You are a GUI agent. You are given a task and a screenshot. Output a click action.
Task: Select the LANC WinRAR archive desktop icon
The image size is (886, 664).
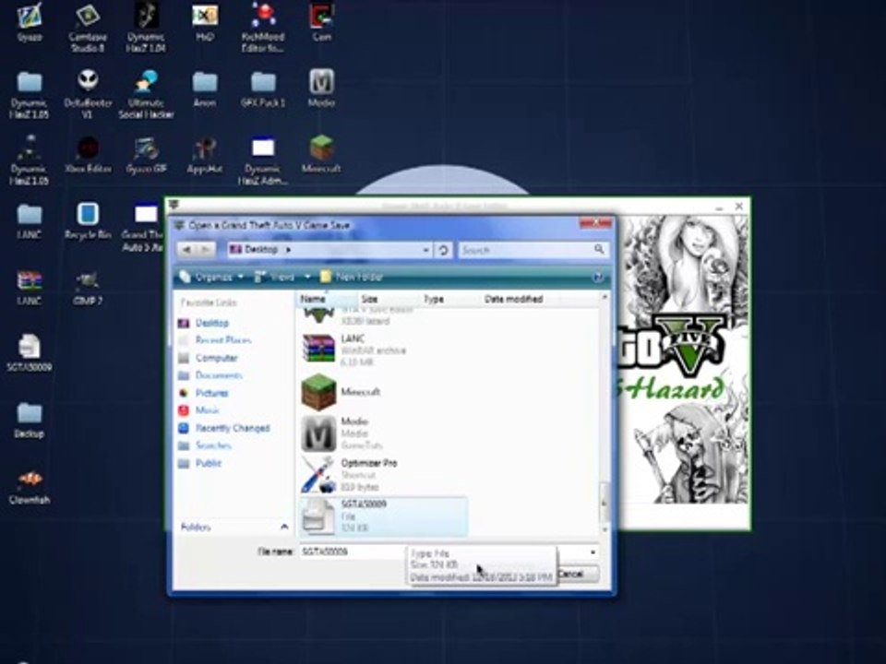(30, 288)
